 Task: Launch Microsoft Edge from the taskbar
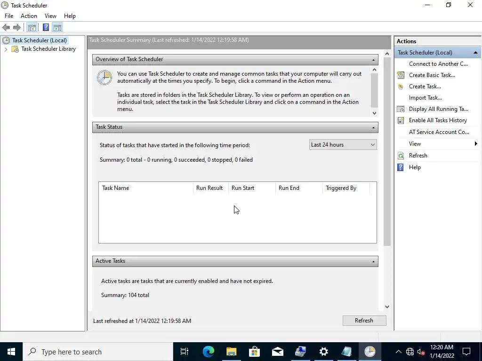208,352
